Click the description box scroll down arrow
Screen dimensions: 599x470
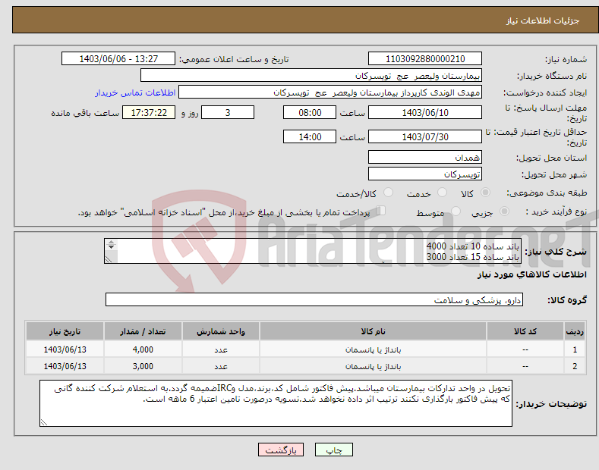click(111, 247)
